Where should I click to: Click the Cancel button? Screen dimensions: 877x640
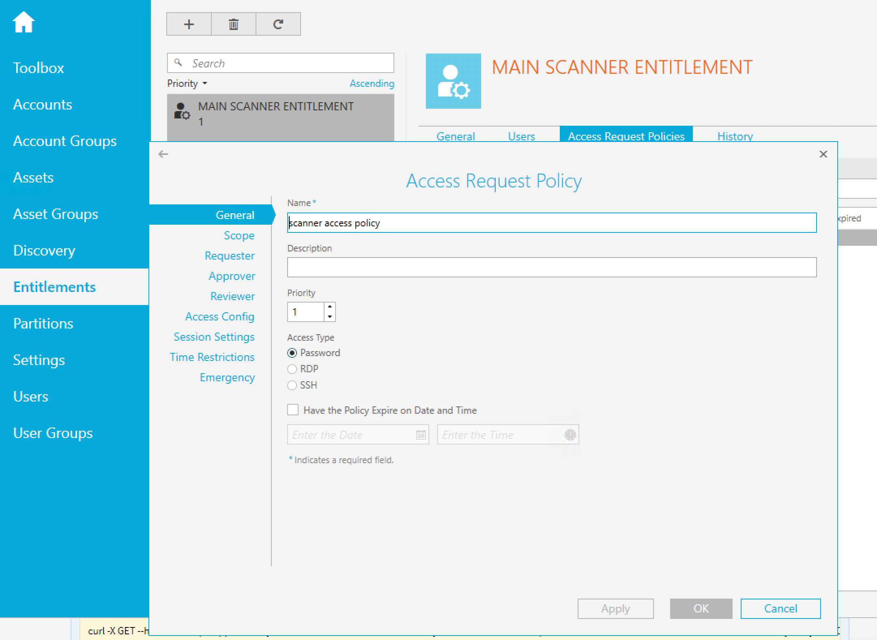[x=780, y=608]
